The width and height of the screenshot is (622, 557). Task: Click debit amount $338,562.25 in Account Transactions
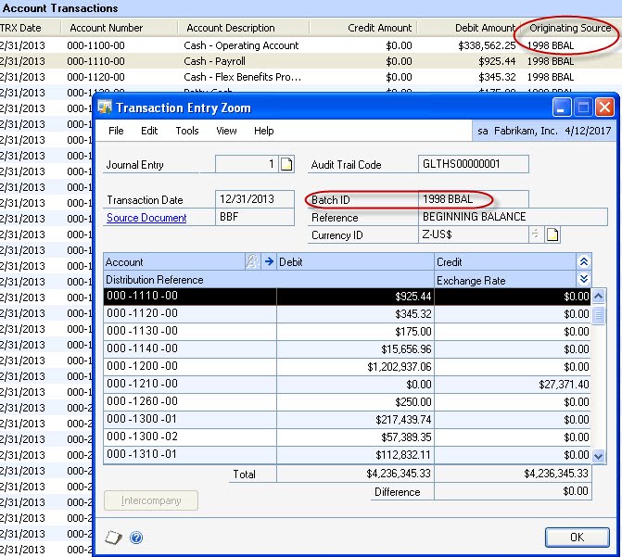click(x=487, y=45)
